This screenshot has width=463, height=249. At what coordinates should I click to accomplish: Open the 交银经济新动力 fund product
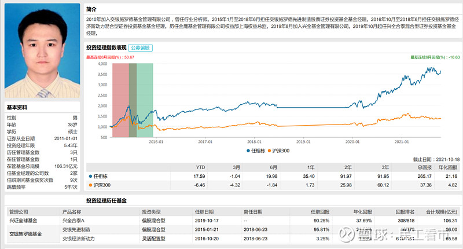[78, 239]
